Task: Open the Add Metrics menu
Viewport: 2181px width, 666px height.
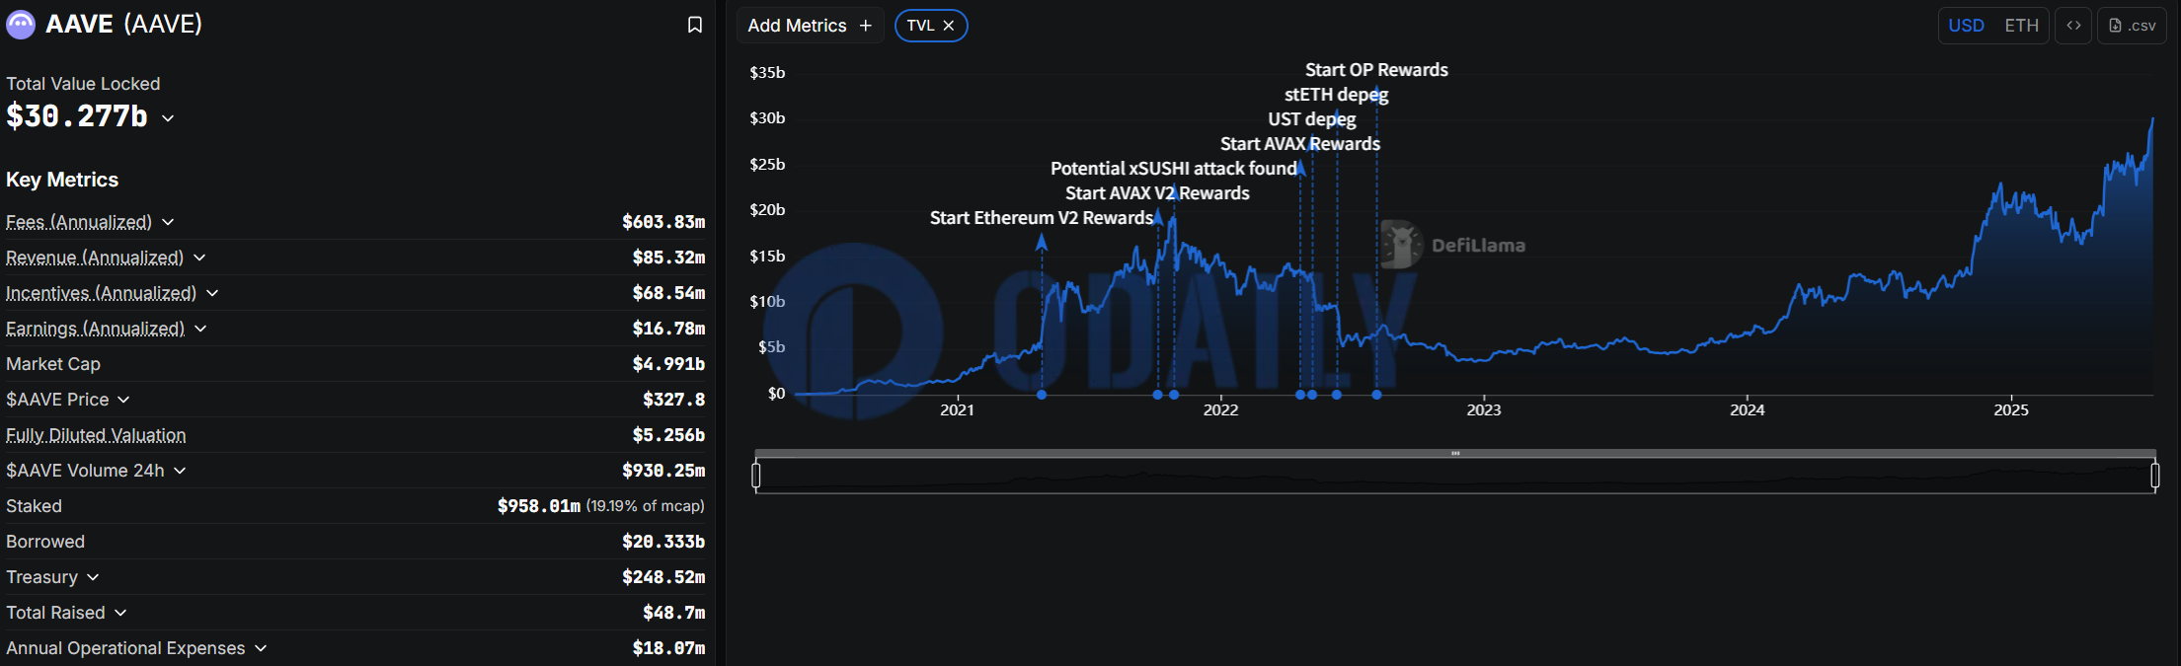Action: [810, 26]
